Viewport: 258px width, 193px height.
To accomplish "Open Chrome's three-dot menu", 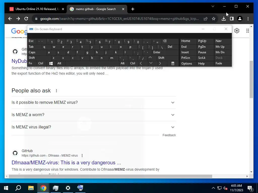I will coord(248,19).
